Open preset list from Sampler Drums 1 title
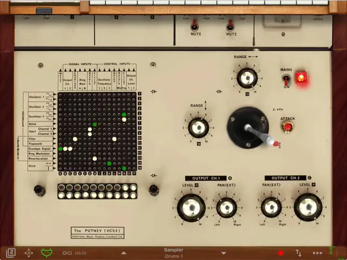This screenshot has width=347, height=260. 174,253
